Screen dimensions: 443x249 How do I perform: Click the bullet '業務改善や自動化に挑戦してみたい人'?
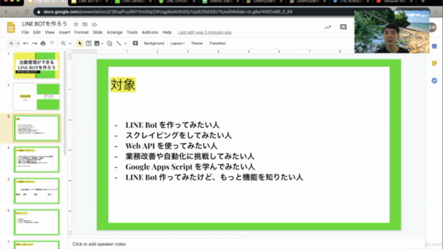(x=190, y=156)
